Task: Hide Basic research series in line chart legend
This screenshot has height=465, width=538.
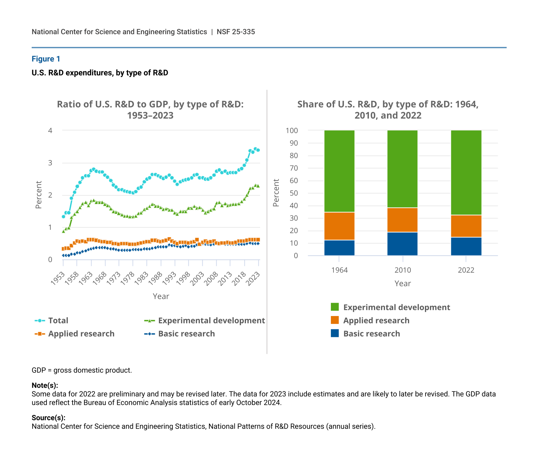Action: pyautogui.click(x=187, y=334)
